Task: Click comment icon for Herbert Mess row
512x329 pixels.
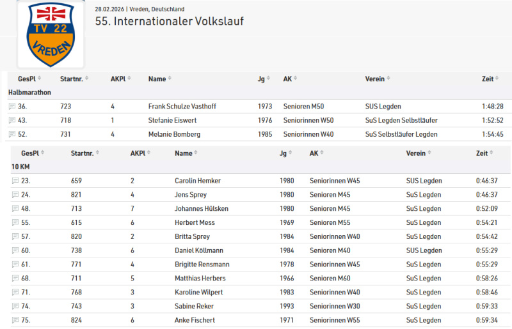Action: (x=15, y=223)
